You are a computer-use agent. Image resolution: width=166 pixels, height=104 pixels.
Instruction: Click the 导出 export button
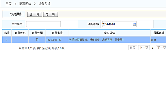click(50, 14)
